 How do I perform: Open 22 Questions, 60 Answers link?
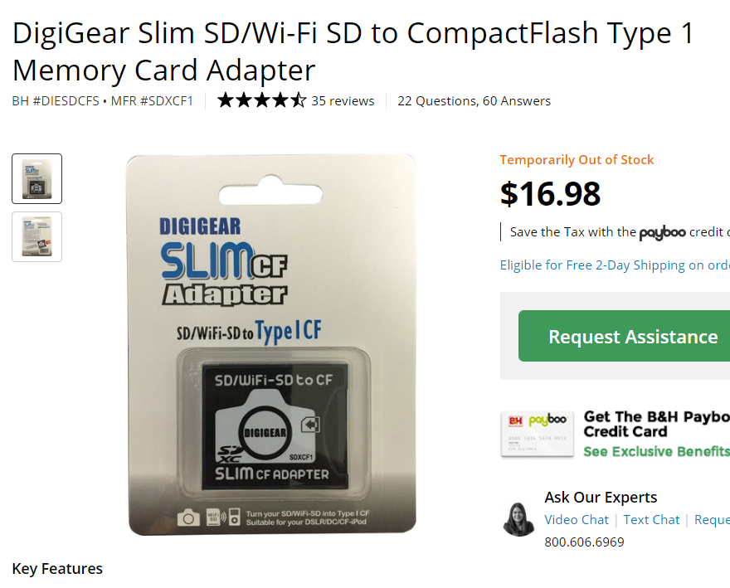pyautogui.click(x=474, y=101)
